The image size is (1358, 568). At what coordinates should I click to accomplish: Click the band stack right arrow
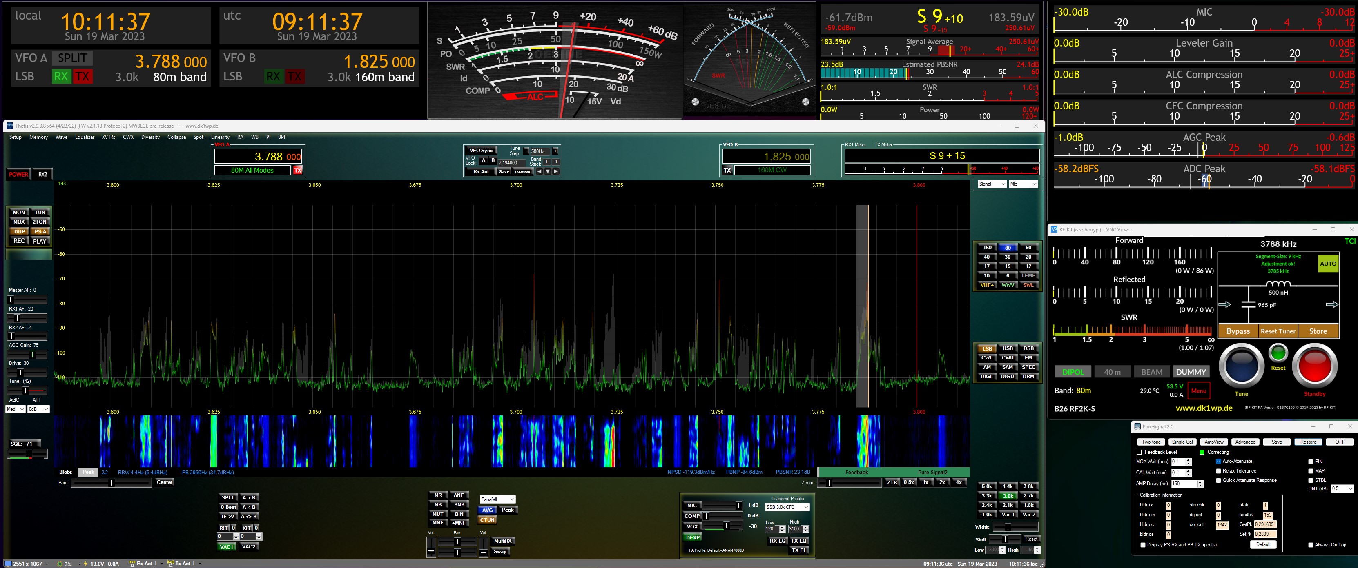(x=555, y=171)
